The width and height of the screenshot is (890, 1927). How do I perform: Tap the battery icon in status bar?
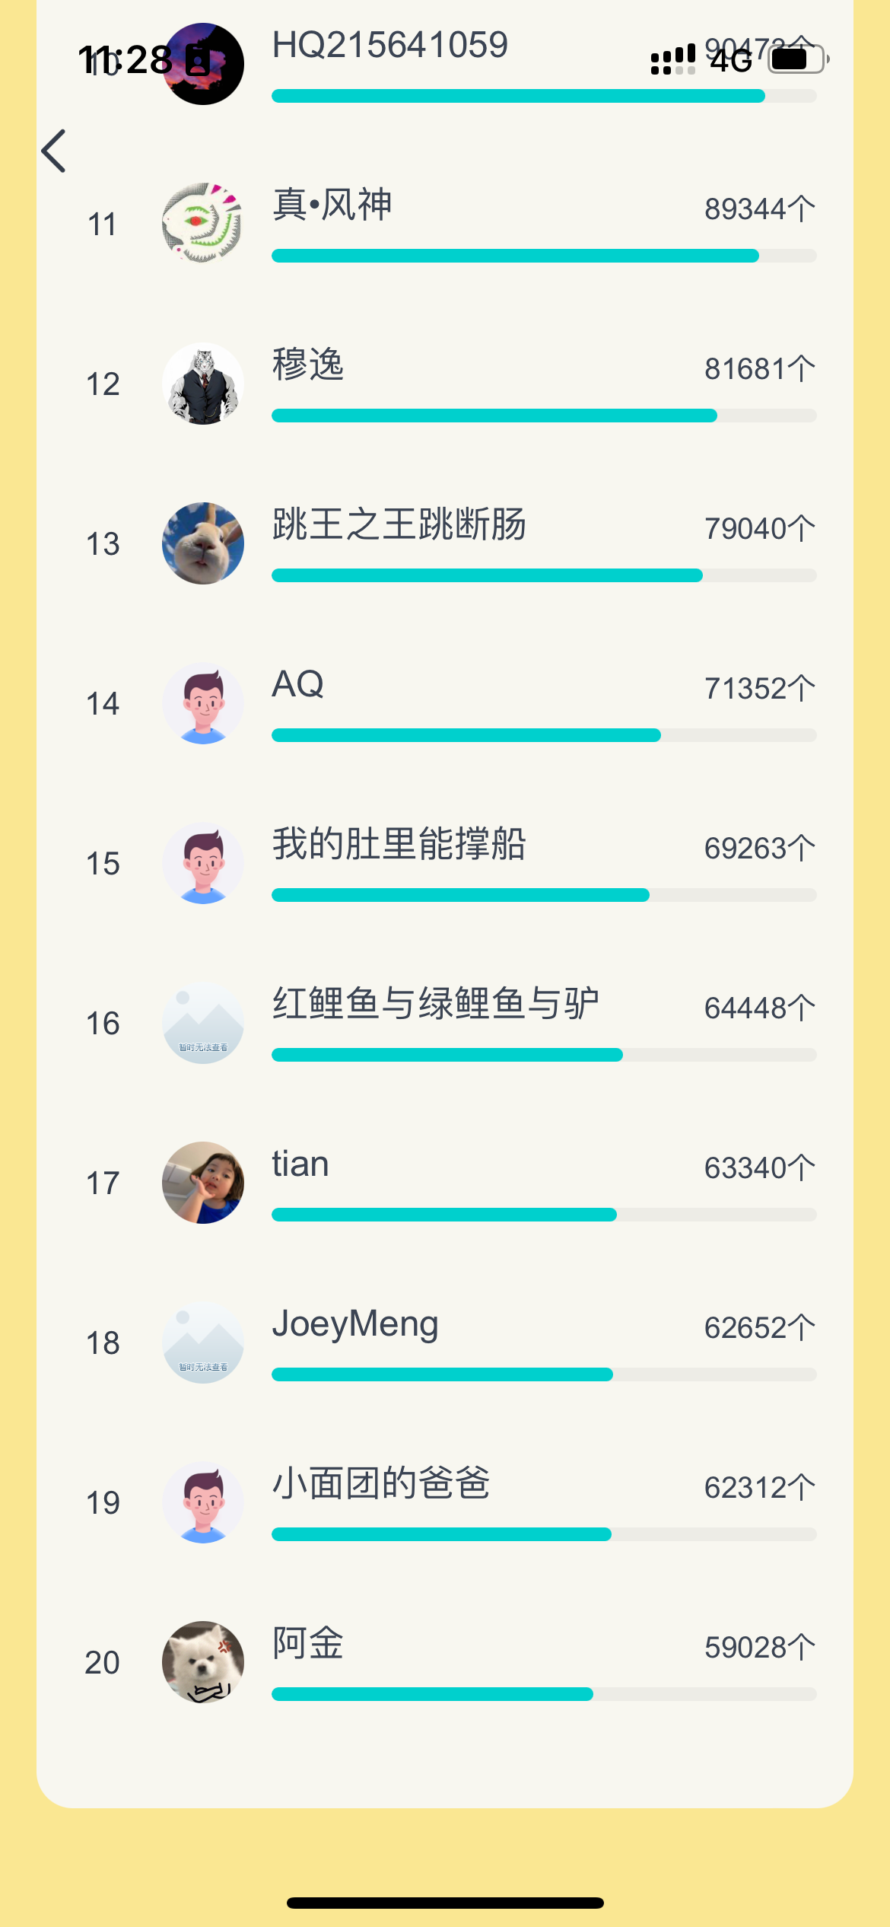pyautogui.click(x=797, y=59)
